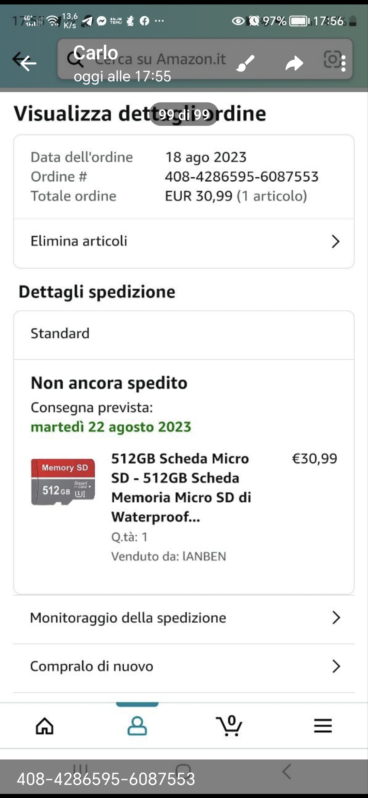The width and height of the screenshot is (368, 798).
Task: Open Monitoraggio della spedizione
Action: (128, 618)
